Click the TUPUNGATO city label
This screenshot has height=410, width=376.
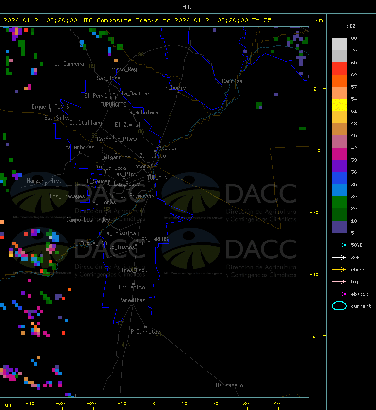coord(114,105)
